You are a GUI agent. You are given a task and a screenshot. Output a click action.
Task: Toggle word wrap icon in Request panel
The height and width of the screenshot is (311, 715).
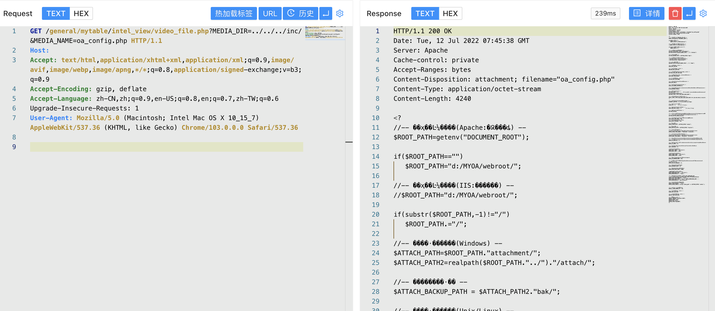(x=326, y=13)
